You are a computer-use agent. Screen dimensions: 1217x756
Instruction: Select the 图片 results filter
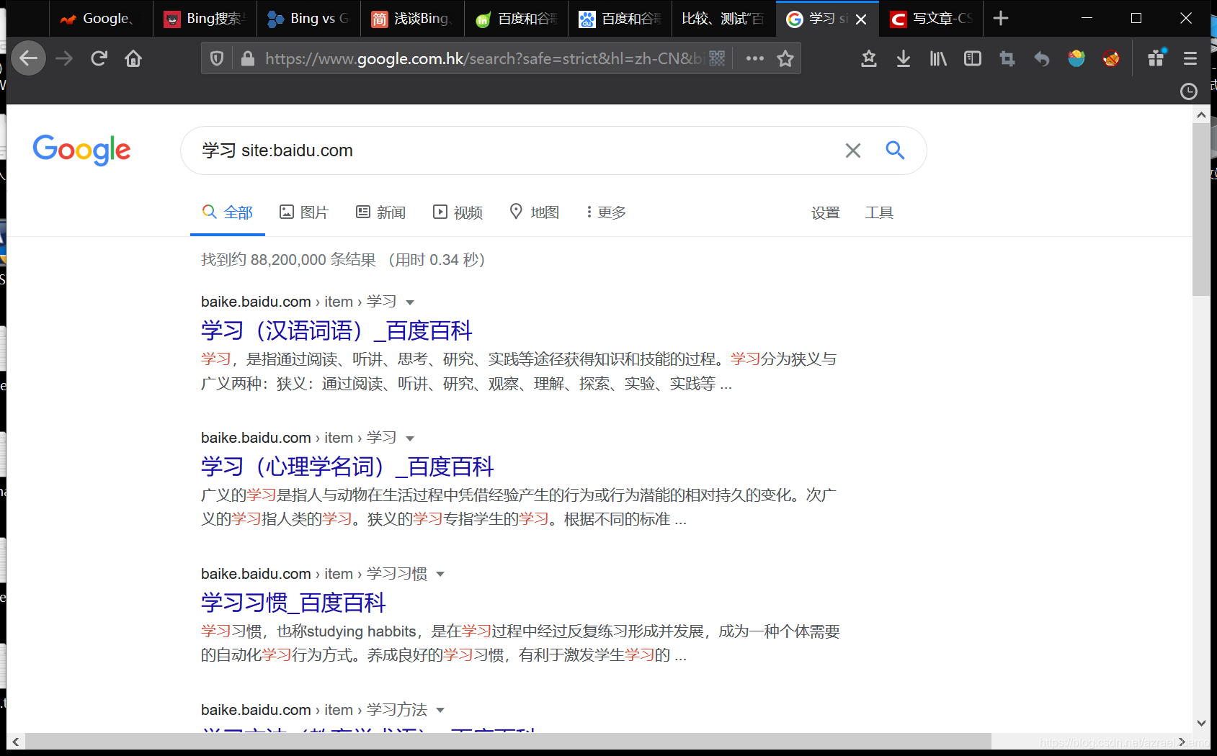(304, 212)
